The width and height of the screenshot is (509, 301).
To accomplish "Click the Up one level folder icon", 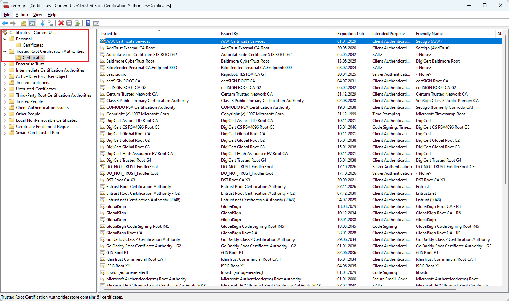I will [23, 23].
